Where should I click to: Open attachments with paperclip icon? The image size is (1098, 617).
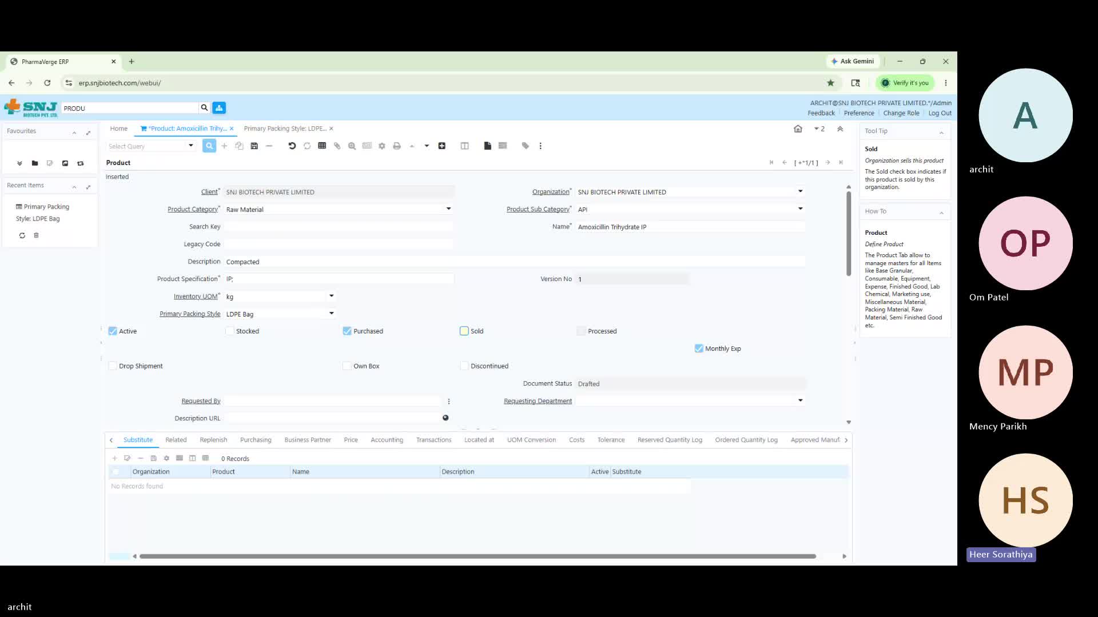[337, 146]
